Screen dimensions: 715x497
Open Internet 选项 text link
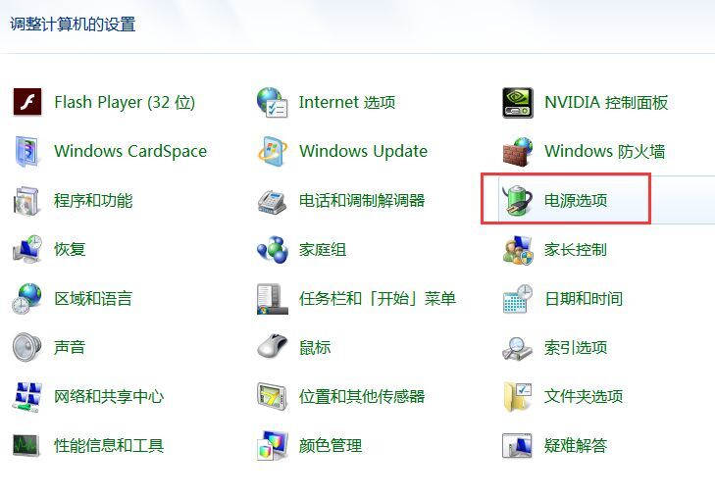(x=347, y=102)
